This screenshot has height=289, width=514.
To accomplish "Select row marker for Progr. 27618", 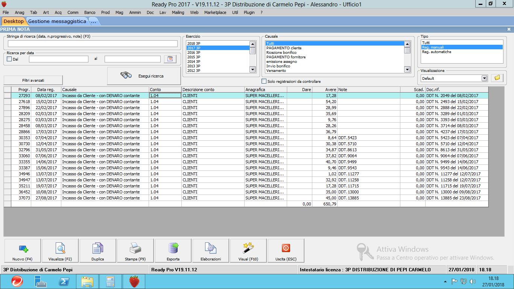I will [x=7, y=102].
